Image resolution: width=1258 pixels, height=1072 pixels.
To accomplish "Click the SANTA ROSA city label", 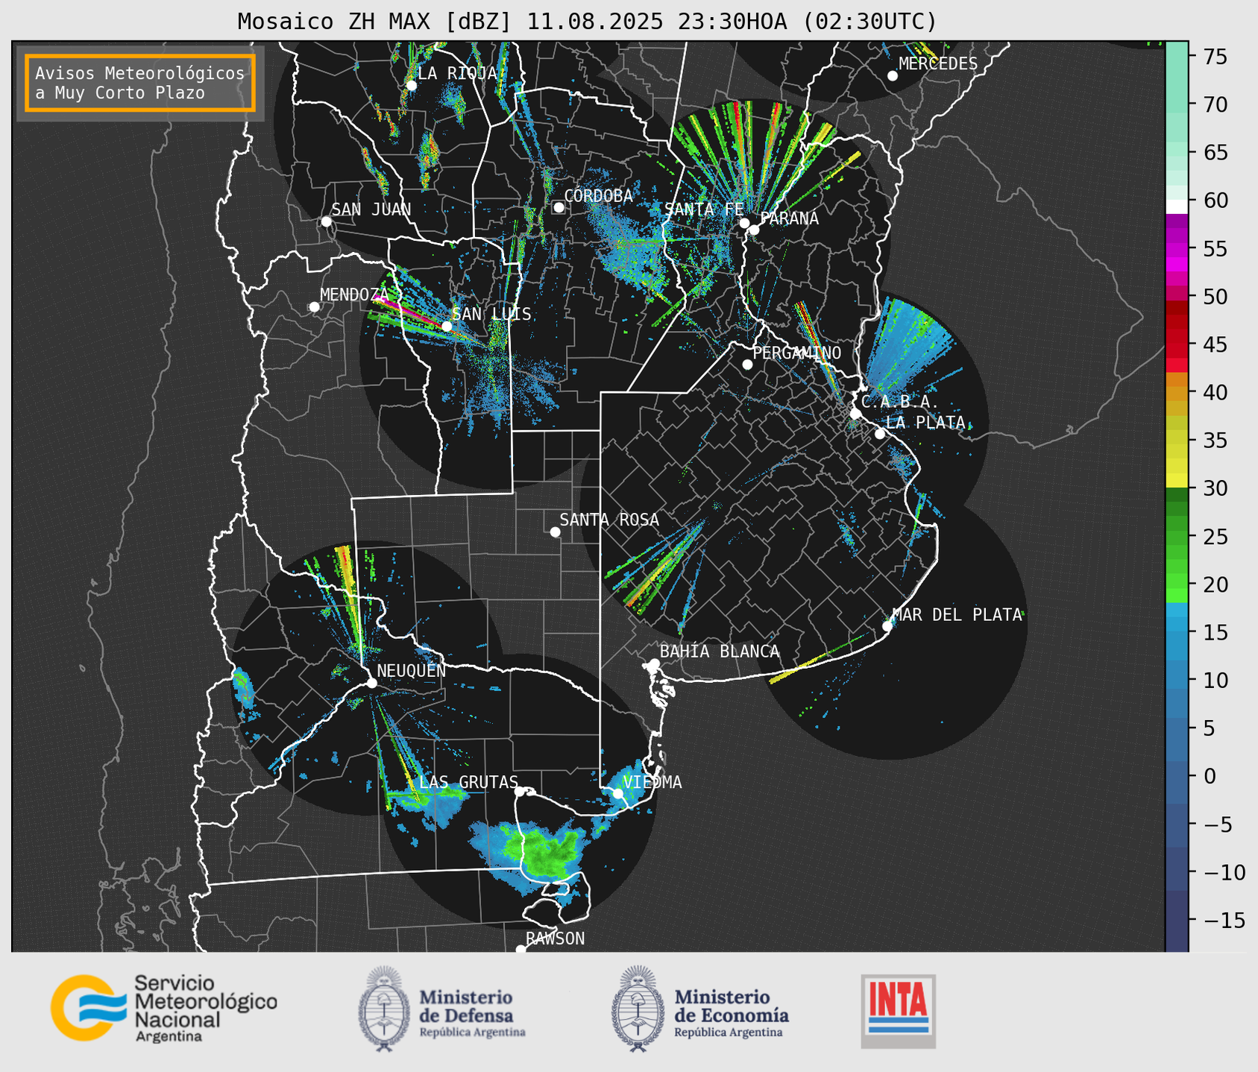I will click(x=609, y=520).
